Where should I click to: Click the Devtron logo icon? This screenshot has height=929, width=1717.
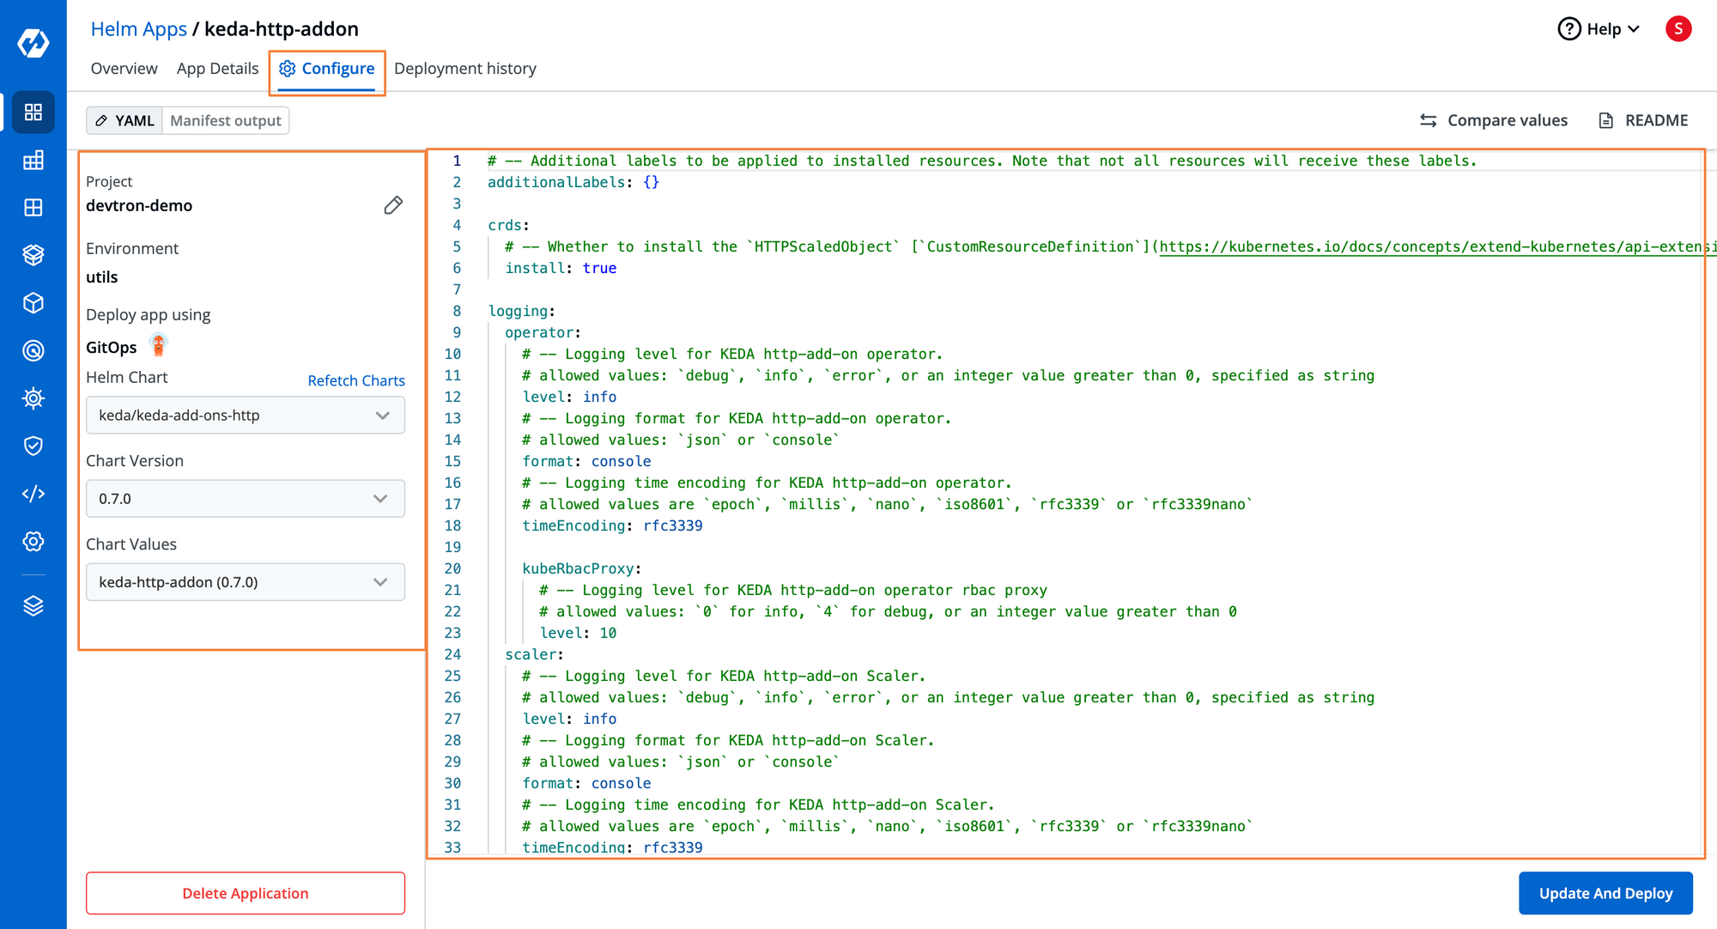[x=33, y=42]
